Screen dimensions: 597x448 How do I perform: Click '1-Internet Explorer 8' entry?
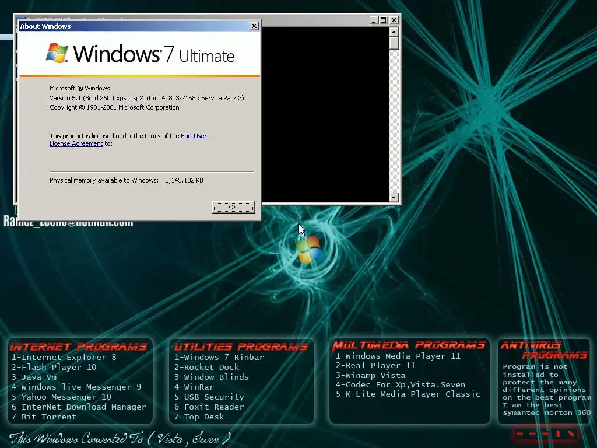tap(64, 357)
